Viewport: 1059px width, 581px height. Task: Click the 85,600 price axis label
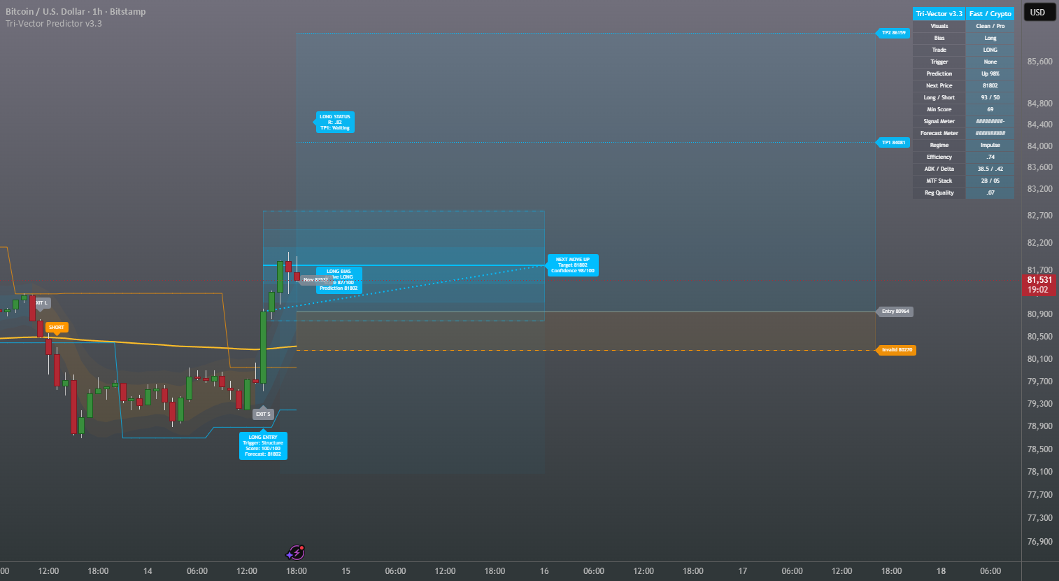click(x=1039, y=62)
